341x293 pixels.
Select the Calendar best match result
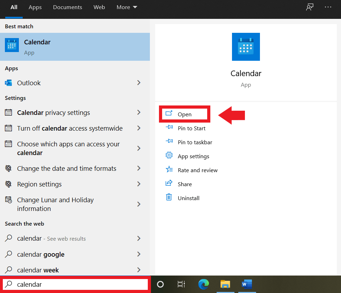75,47
